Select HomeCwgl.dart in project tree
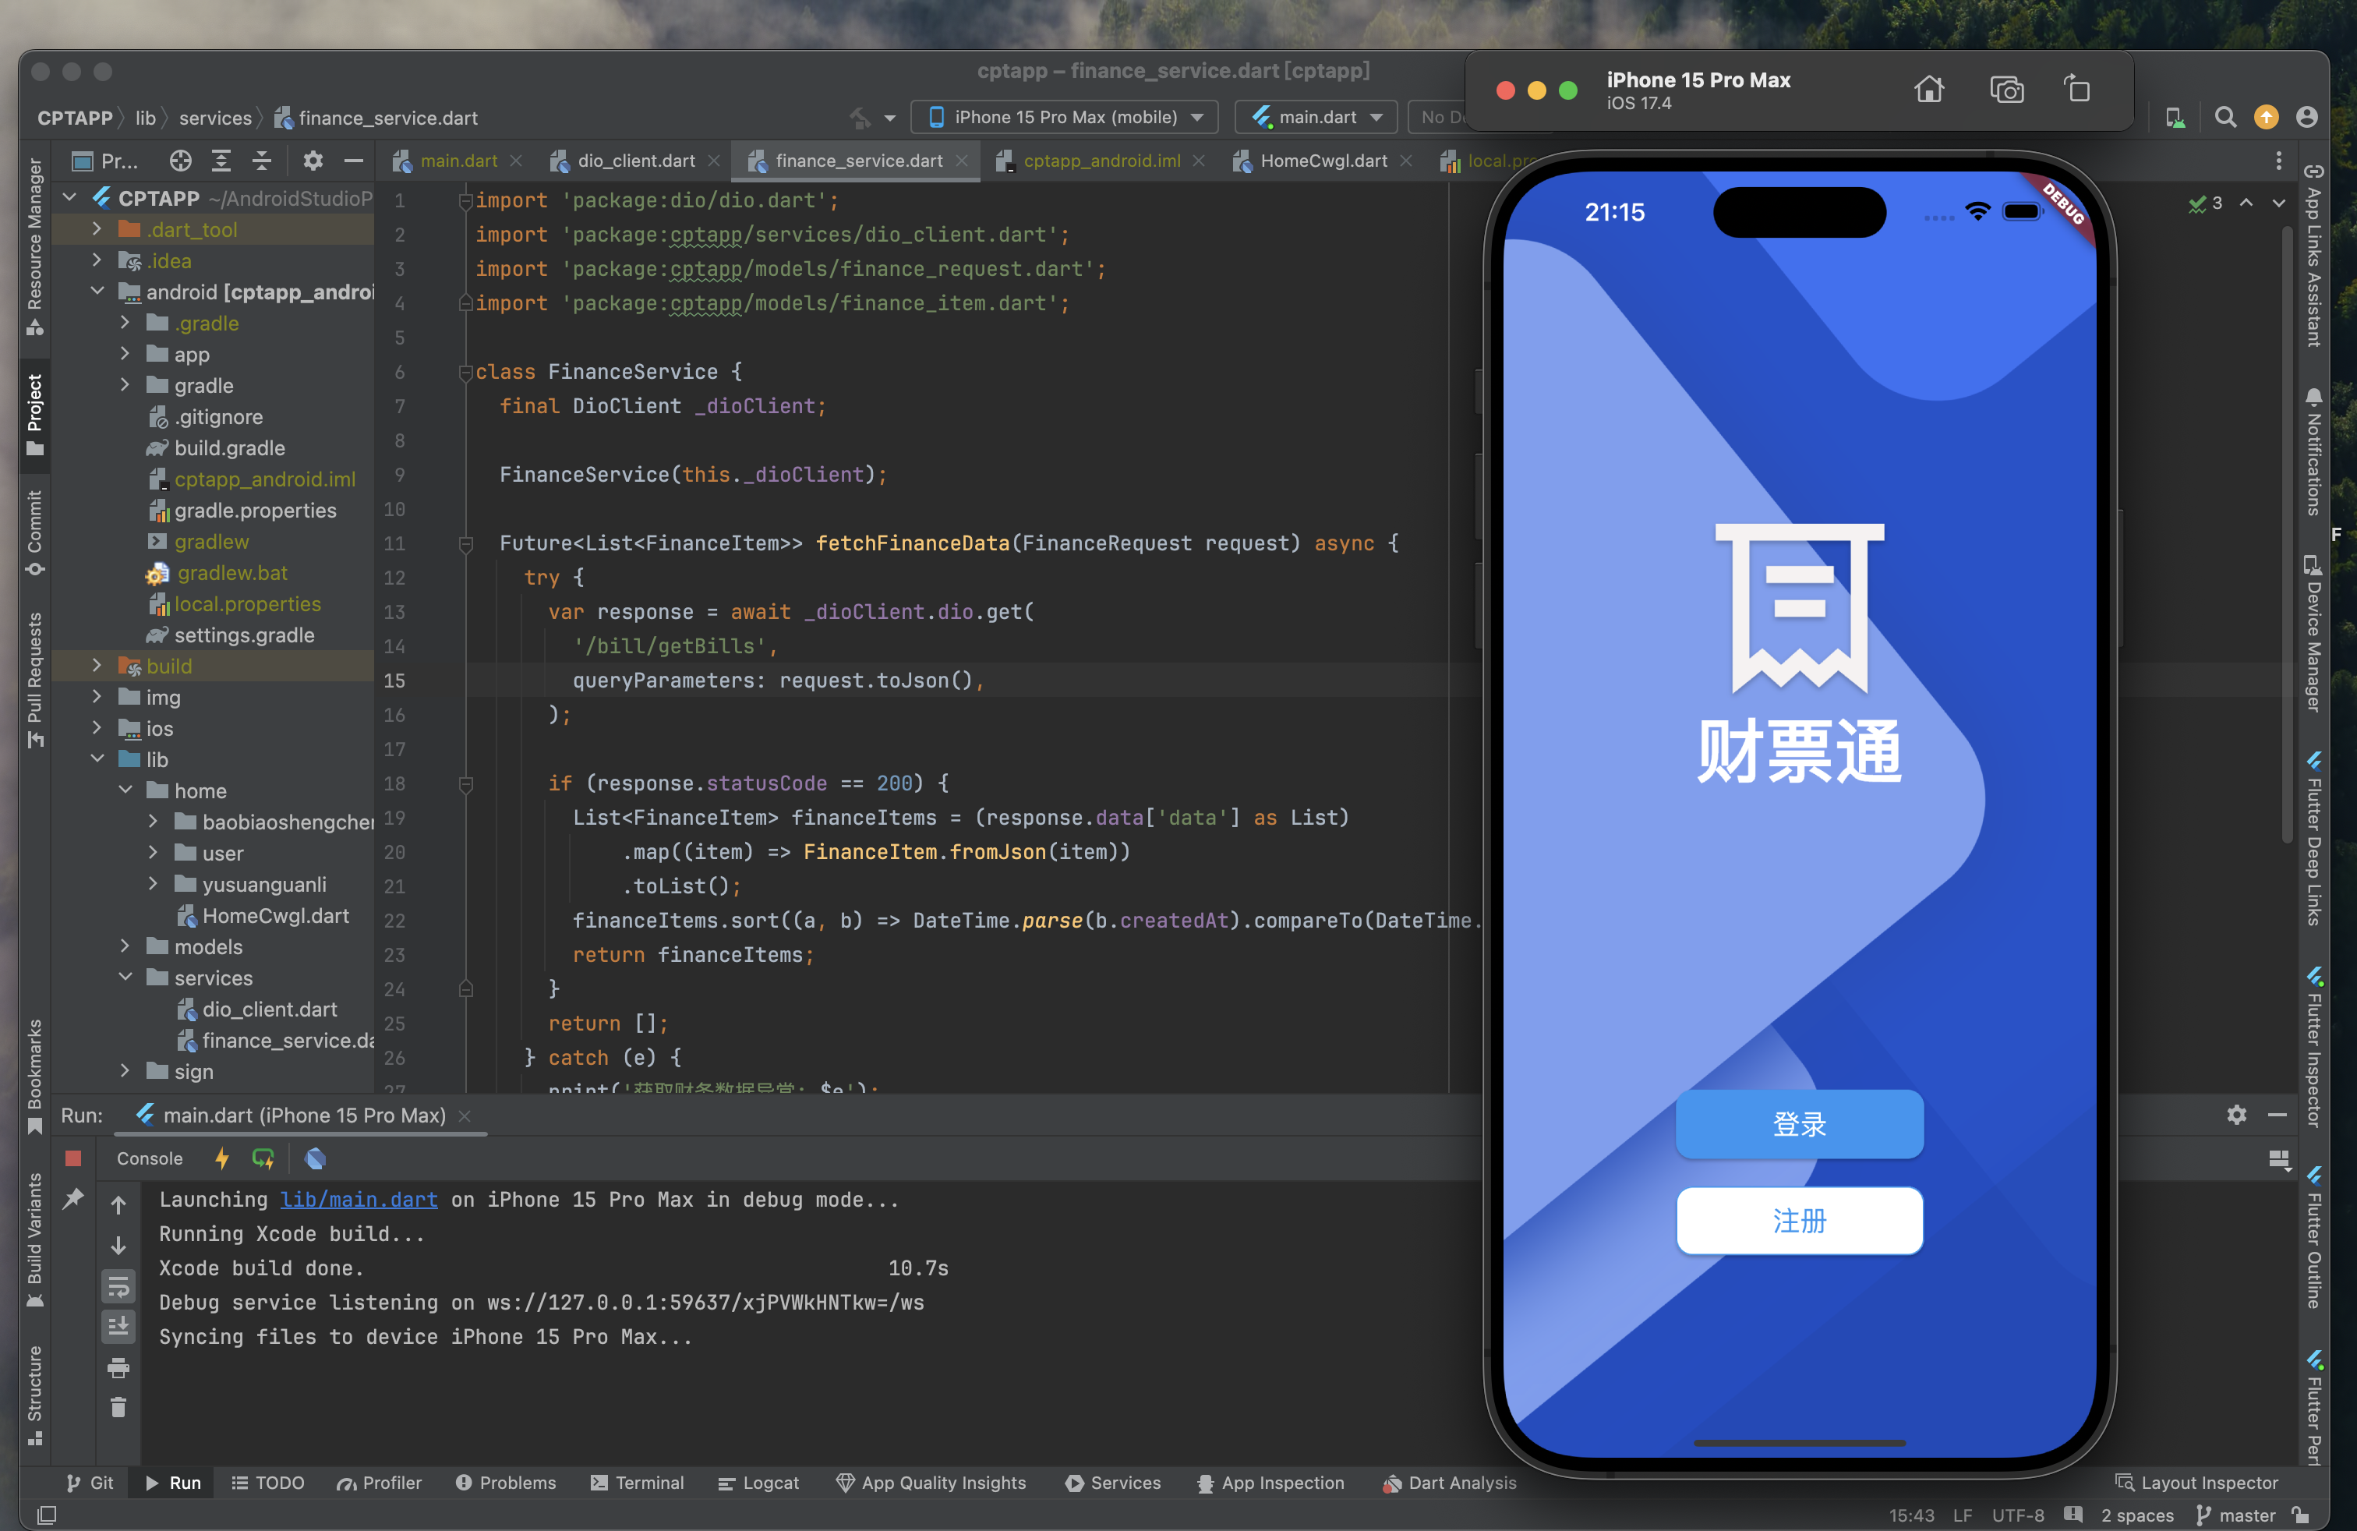Screen dimensions: 2357x1531 (x=274, y=915)
